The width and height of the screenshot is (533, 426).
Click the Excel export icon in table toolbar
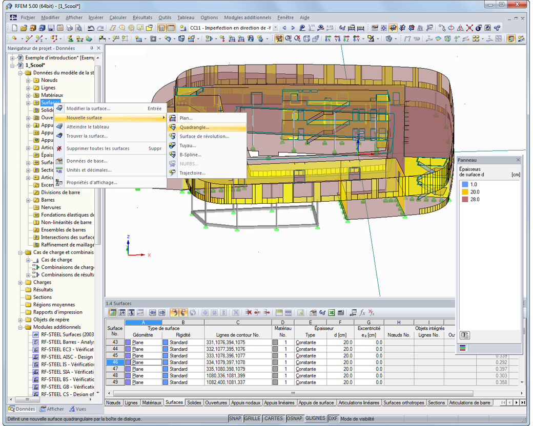click(332, 312)
